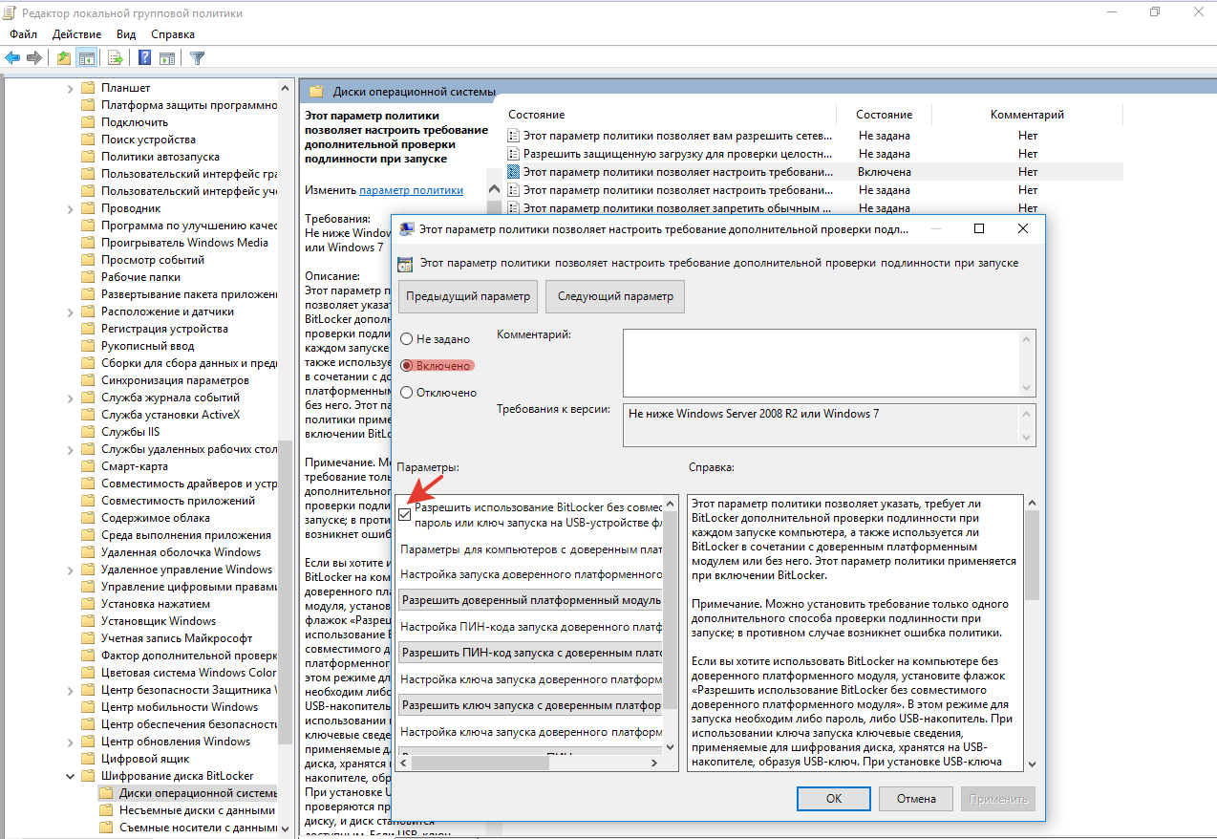Toggle the show/hide console tree icon
The width and height of the screenshot is (1217, 839).
pyautogui.click(x=86, y=57)
